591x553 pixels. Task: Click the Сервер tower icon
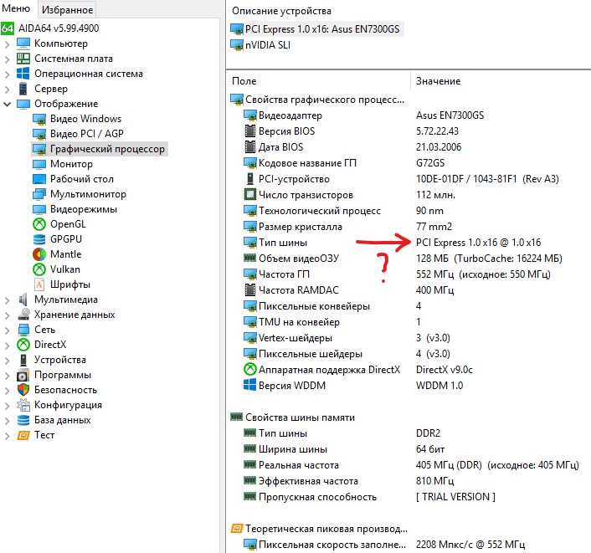tap(23, 89)
